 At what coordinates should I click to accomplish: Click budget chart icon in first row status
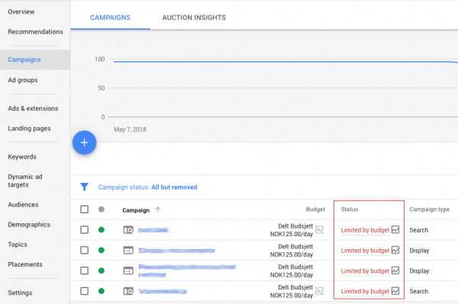tap(395, 229)
